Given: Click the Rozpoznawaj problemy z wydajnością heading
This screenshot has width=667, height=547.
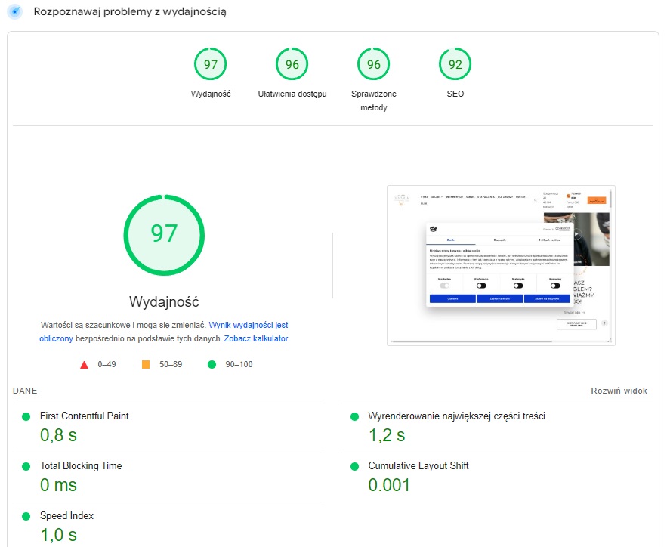Looking at the screenshot, I should coord(130,11).
